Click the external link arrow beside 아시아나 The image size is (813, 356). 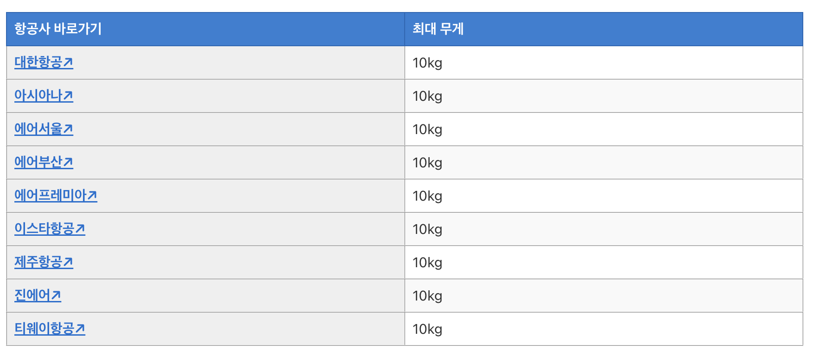tap(69, 94)
